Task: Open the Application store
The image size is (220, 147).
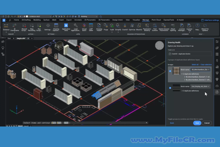Action: 66,27
